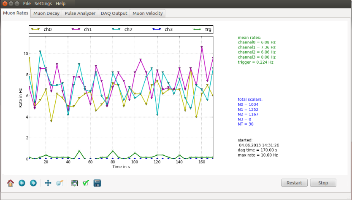Reset plot view with Home icon

(x=10, y=183)
